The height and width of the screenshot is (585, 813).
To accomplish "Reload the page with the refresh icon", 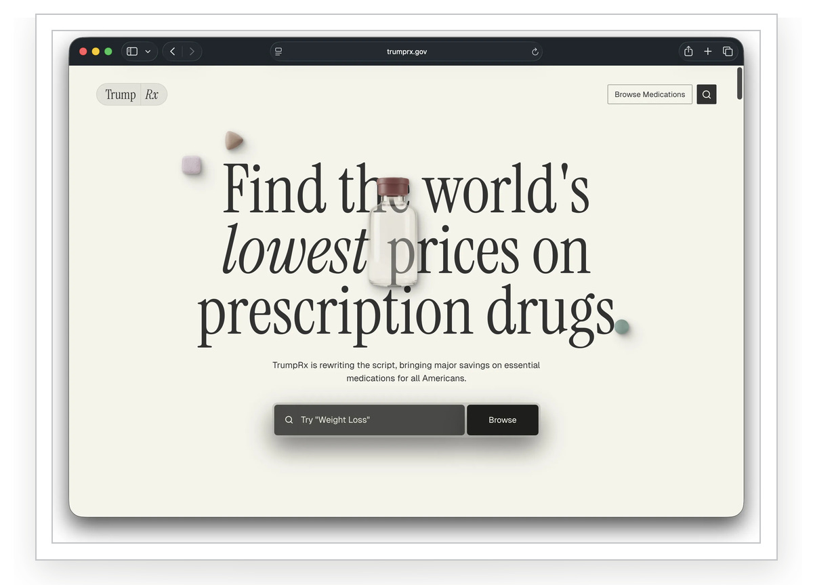I will (x=535, y=52).
